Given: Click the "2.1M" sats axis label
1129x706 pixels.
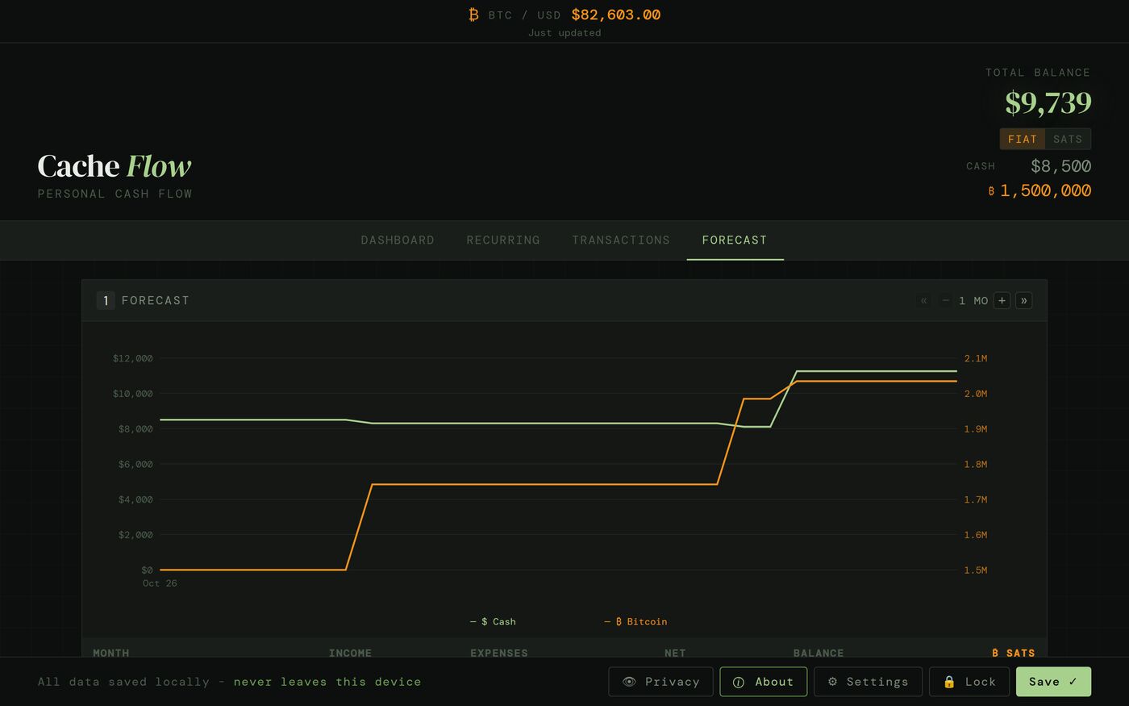Looking at the screenshot, I should click(976, 358).
